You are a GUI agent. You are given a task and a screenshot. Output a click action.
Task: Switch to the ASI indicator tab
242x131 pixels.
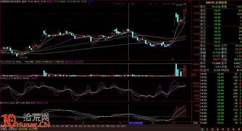tap(62, 126)
